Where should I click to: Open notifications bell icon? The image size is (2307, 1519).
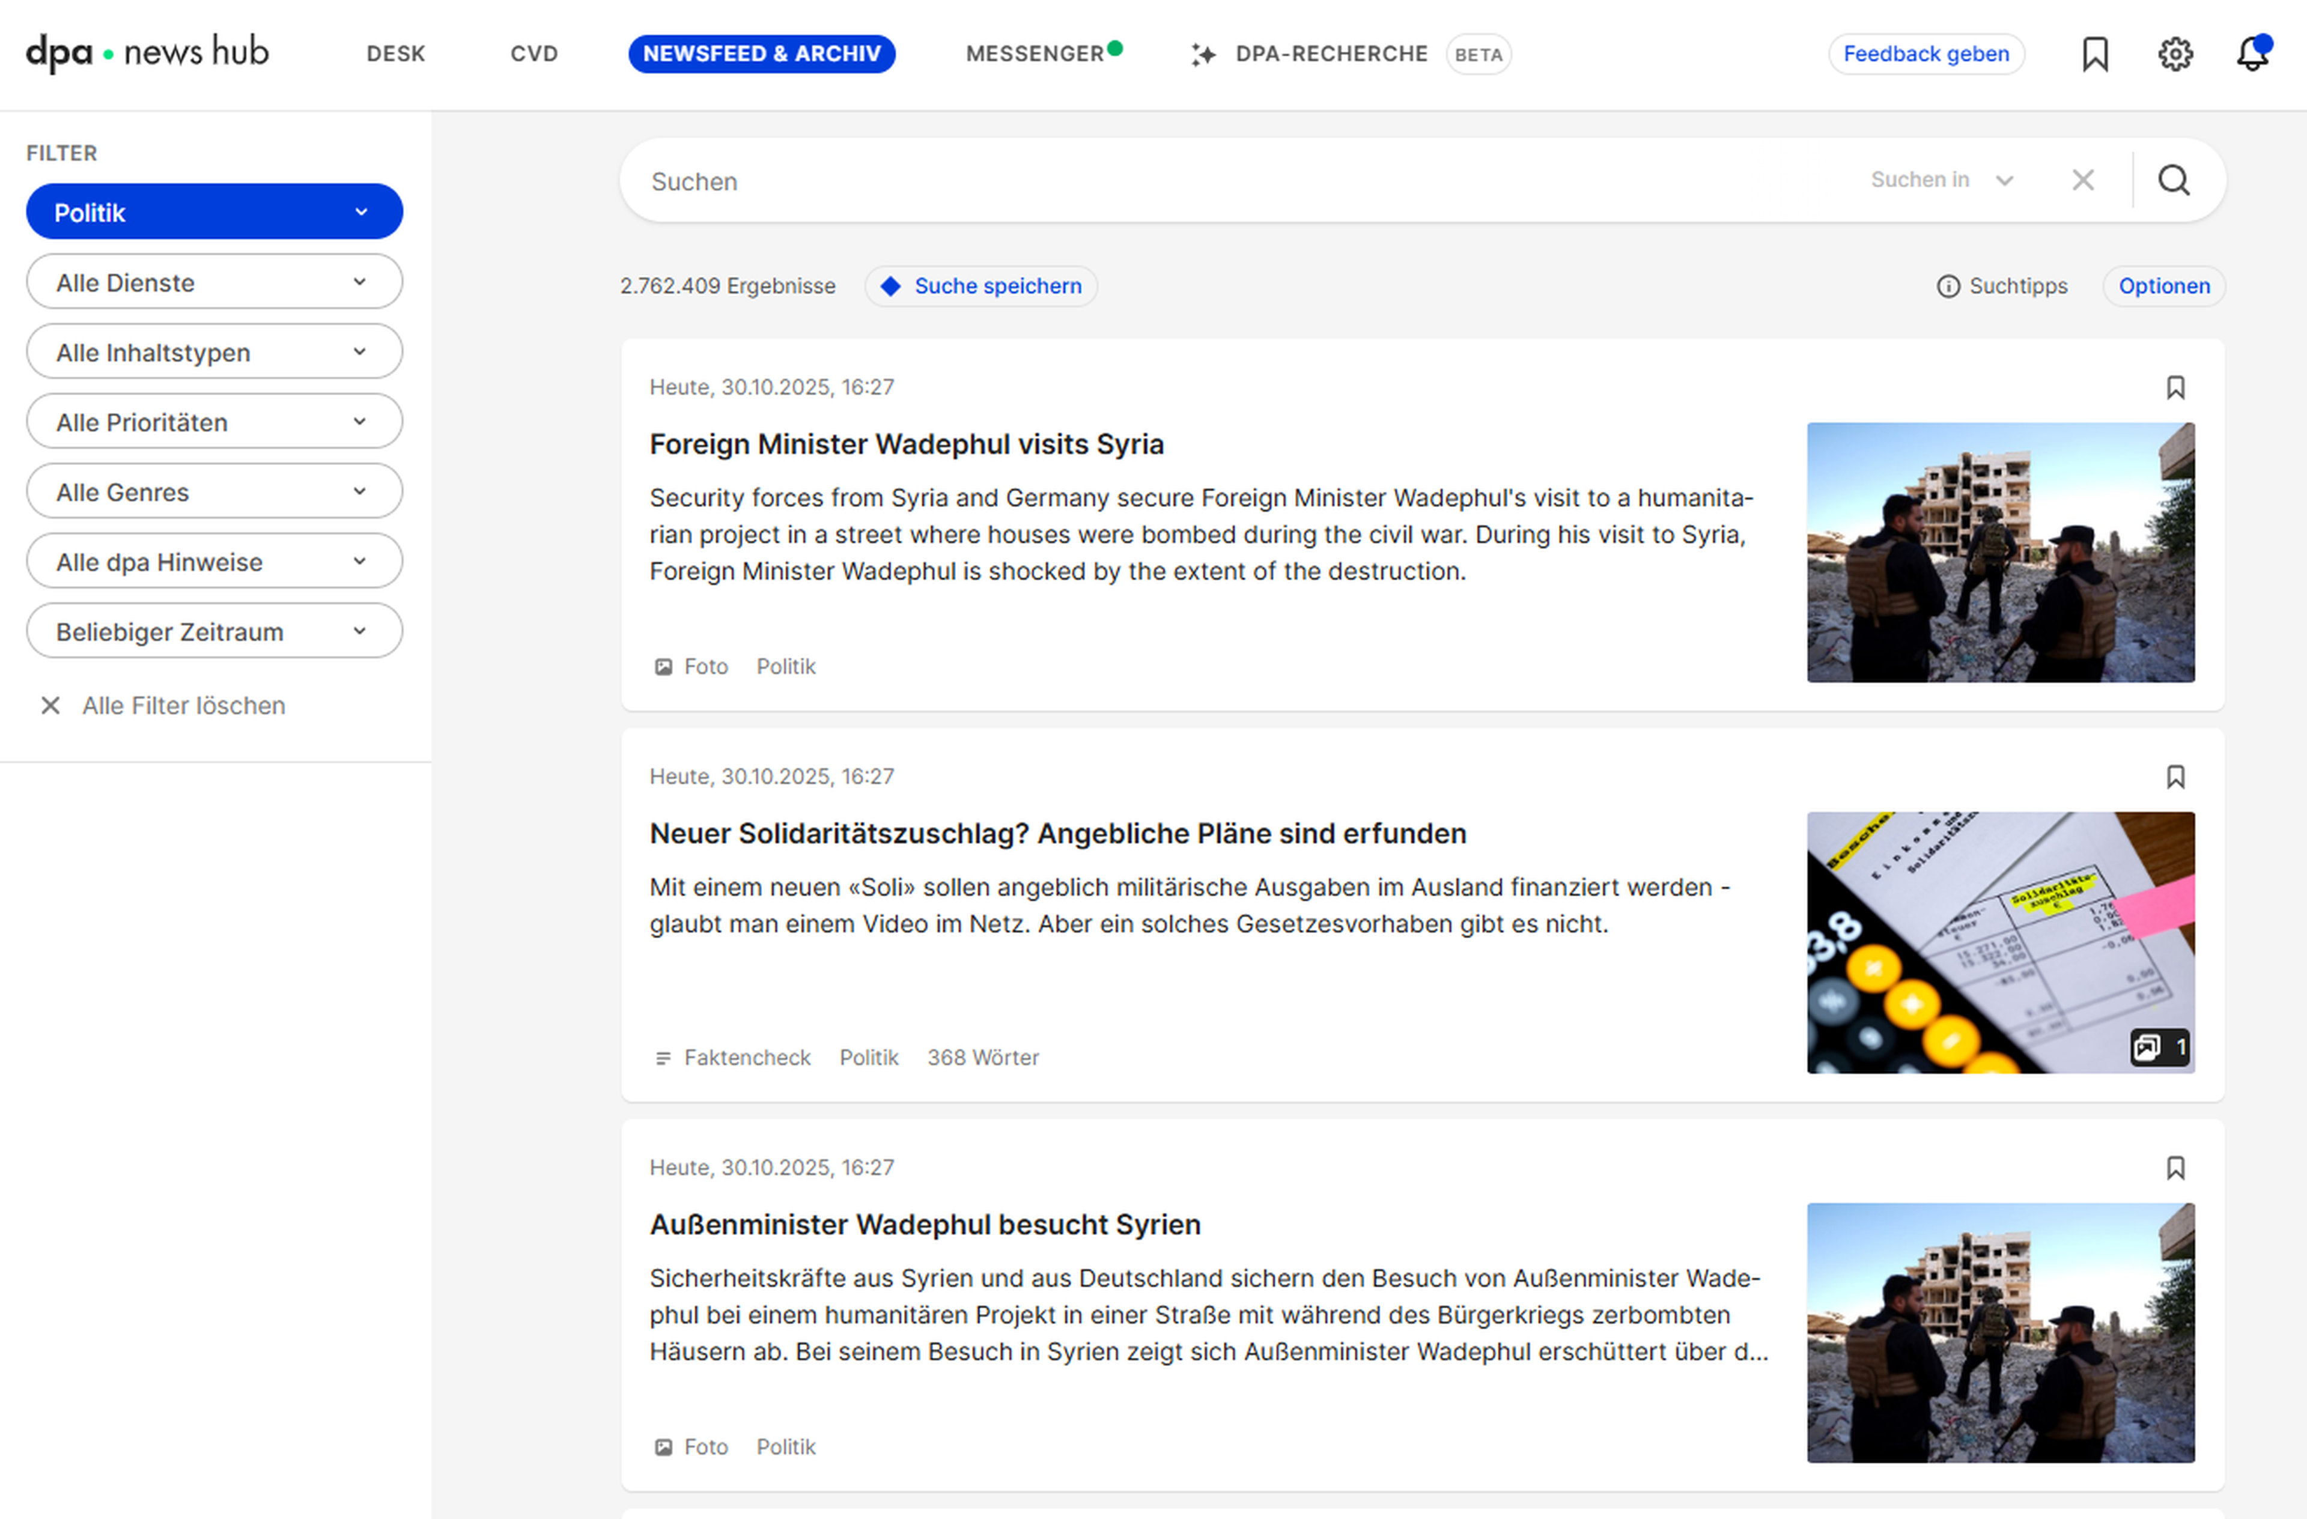tap(2252, 54)
